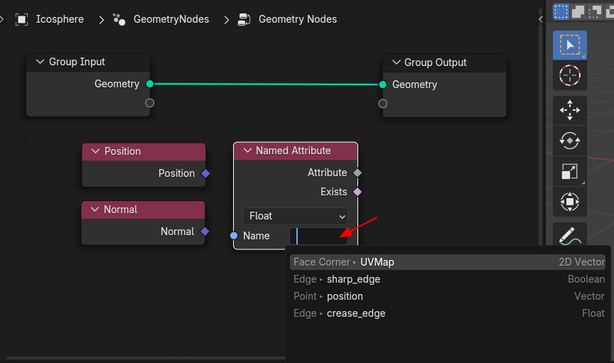Viewport: 614px width, 363px height.
Task: Click the Normal node title
Action: [x=120, y=210]
